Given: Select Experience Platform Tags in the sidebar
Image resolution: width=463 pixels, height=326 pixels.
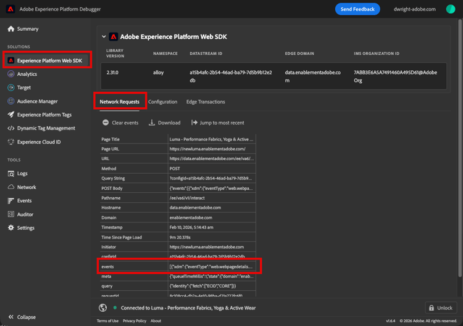Looking at the screenshot, I should 44,115.
